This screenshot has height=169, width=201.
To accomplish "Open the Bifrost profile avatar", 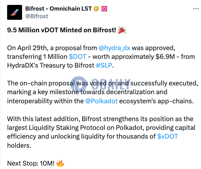I will [x=14, y=12].
